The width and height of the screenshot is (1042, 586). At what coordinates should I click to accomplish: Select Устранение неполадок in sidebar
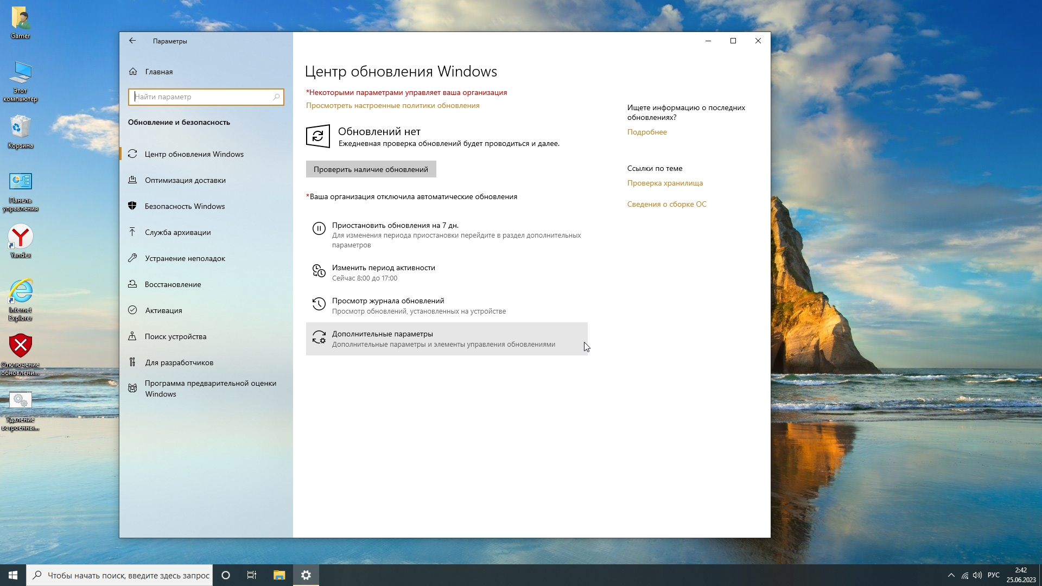click(185, 258)
